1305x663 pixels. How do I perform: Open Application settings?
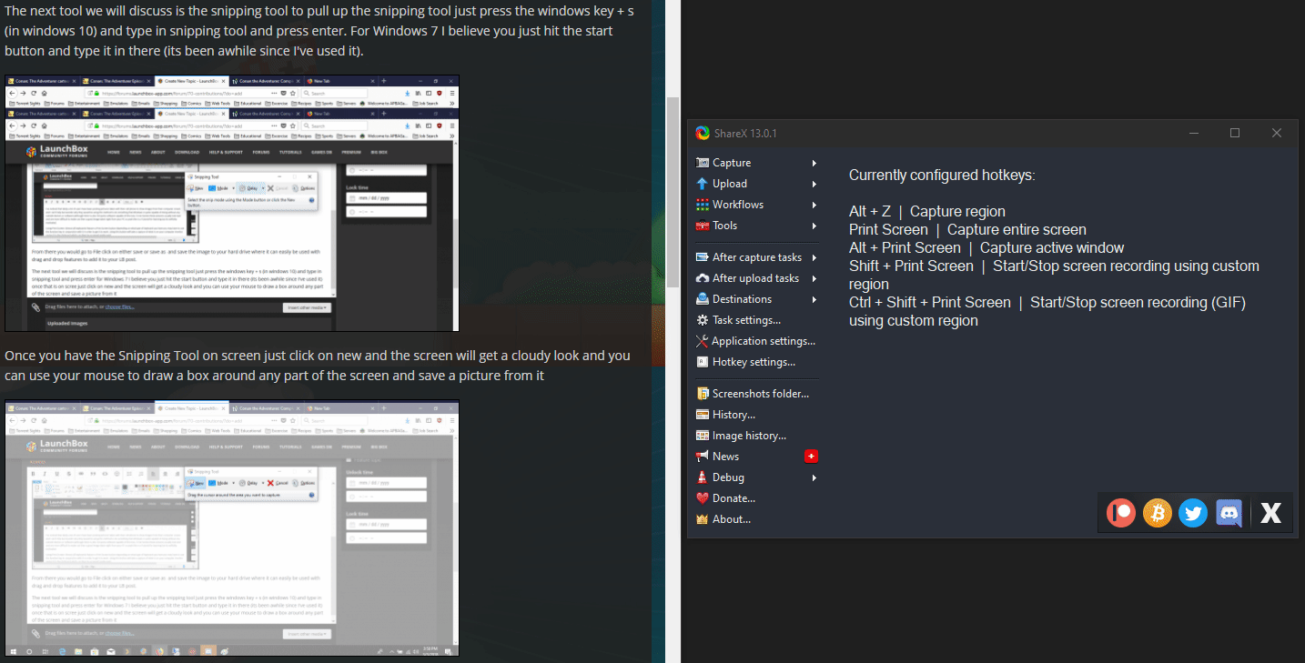point(763,341)
